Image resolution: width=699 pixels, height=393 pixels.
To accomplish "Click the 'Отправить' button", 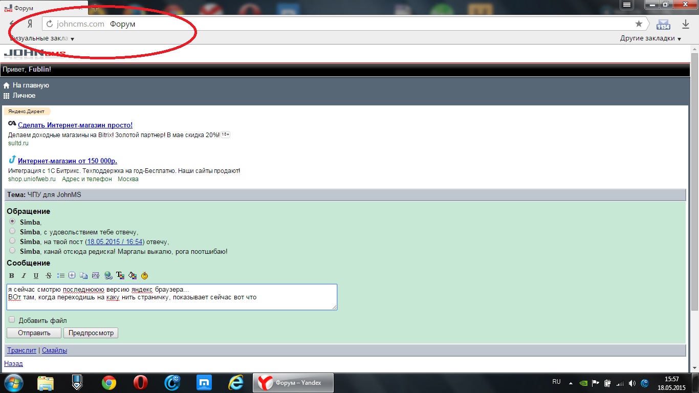I will [34, 333].
